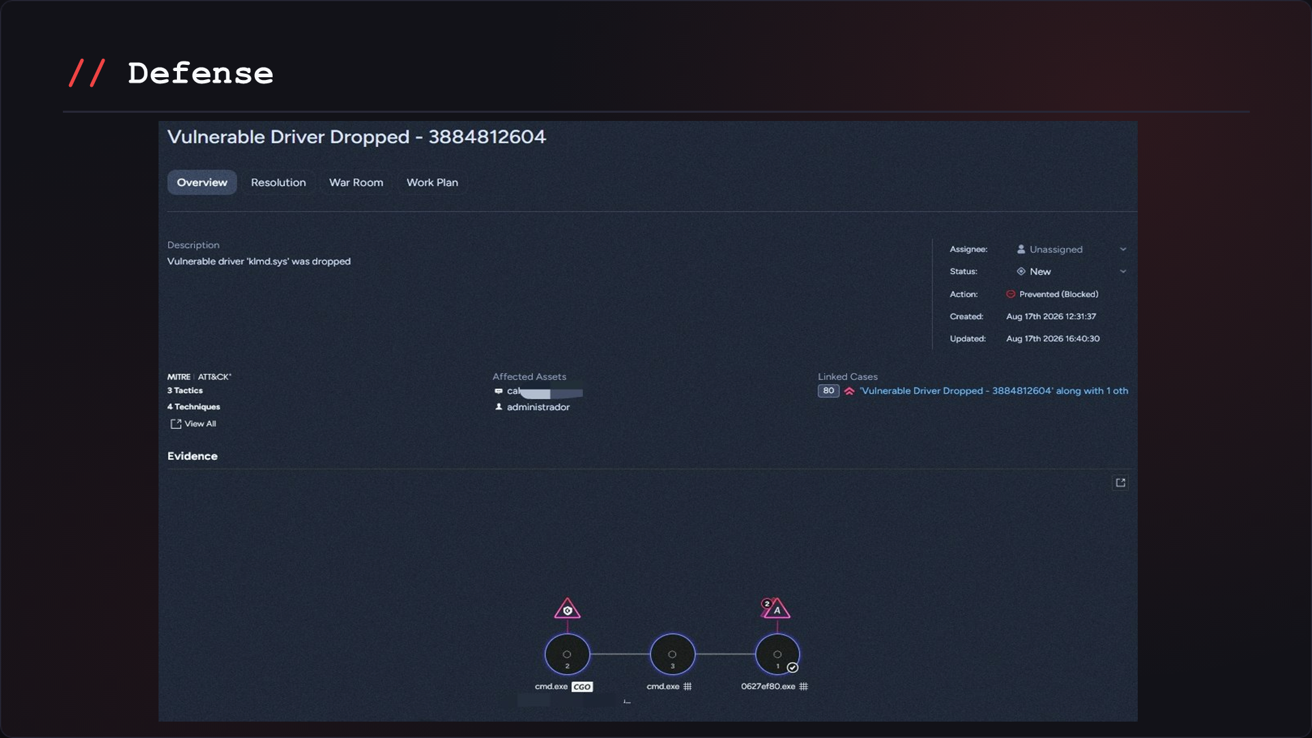Click the Unassigned assignee value
Screen dimensions: 1312x738
[x=1056, y=249]
